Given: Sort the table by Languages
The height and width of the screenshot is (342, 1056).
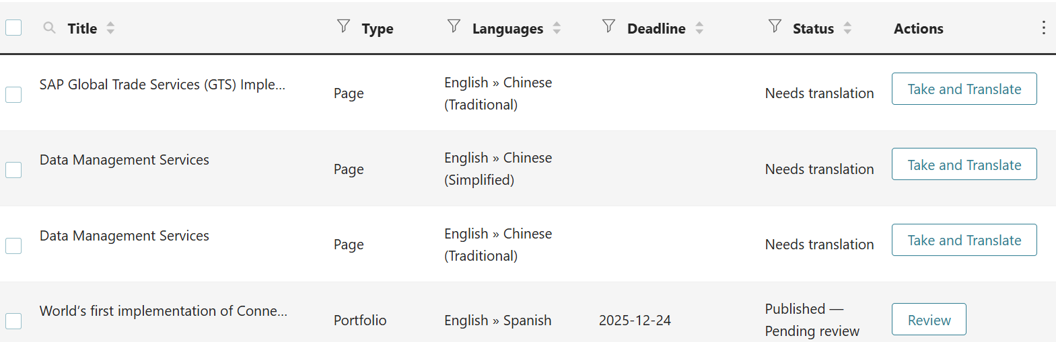Looking at the screenshot, I should pyautogui.click(x=557, y=28).
